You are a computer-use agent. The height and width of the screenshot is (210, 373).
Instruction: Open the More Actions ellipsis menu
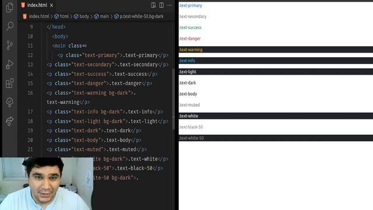170,5
